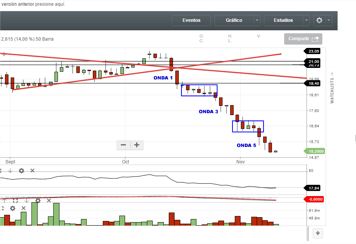
Task: Click the 80 level label on indicator axis
Action: (x=311, y=171)
